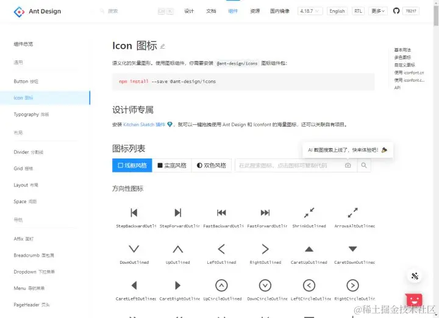Image resolution: width=439 pixels, height=318 pixels.
Task: Open the red chat assistant bubble
Action: coord(414,301)
